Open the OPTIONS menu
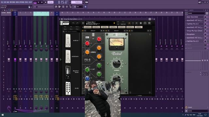This screenshot has width=209, height=117. tap(22, 2)
